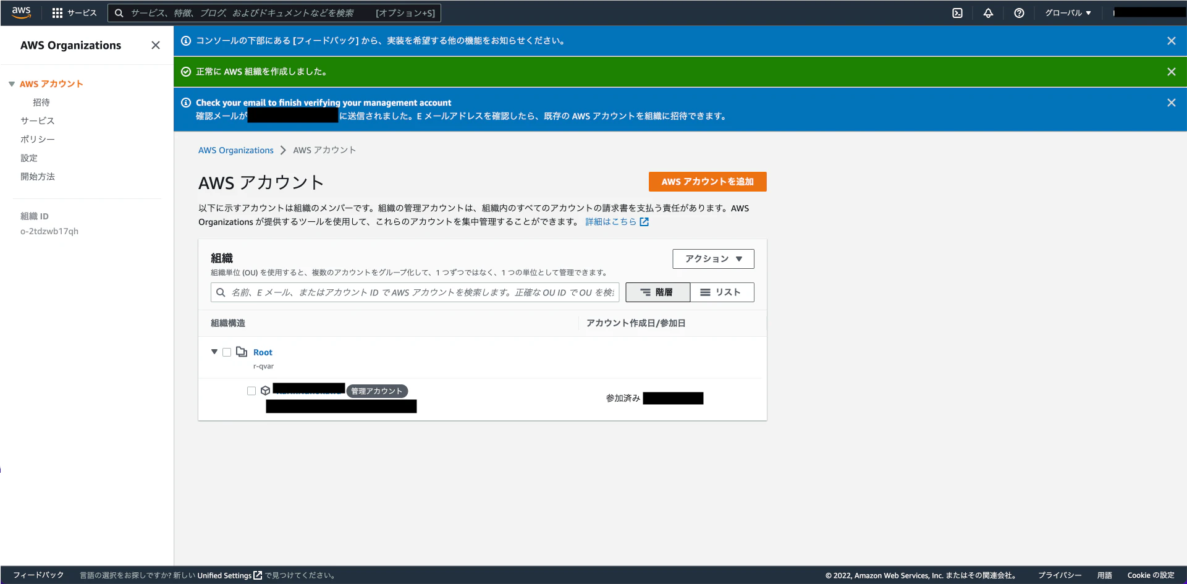The height and width of the screenshot is (584, 1187).
Task: Open the help question mark icon
Action: click(x=1019, y=13)
